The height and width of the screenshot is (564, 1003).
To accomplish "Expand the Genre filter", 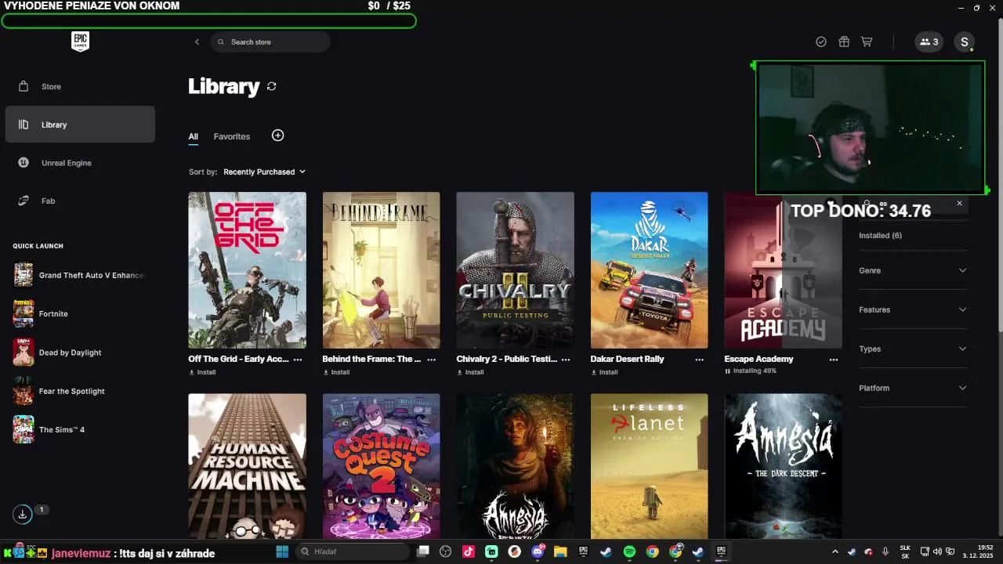I will click(913, 270).
